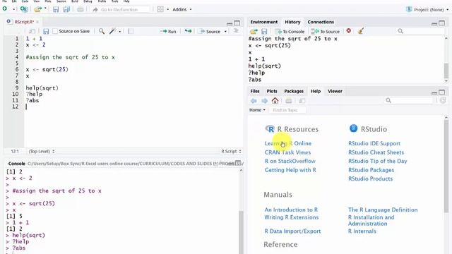Run the current line with Run button
452x254 pixels.
(x=168, y=31)
